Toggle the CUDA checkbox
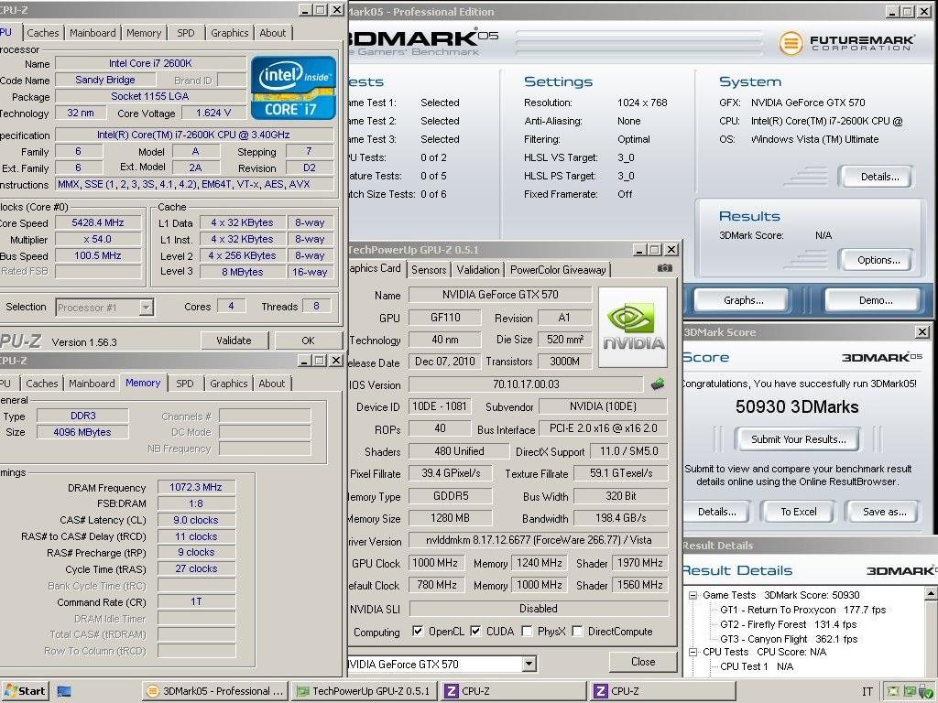 [475, 631]
